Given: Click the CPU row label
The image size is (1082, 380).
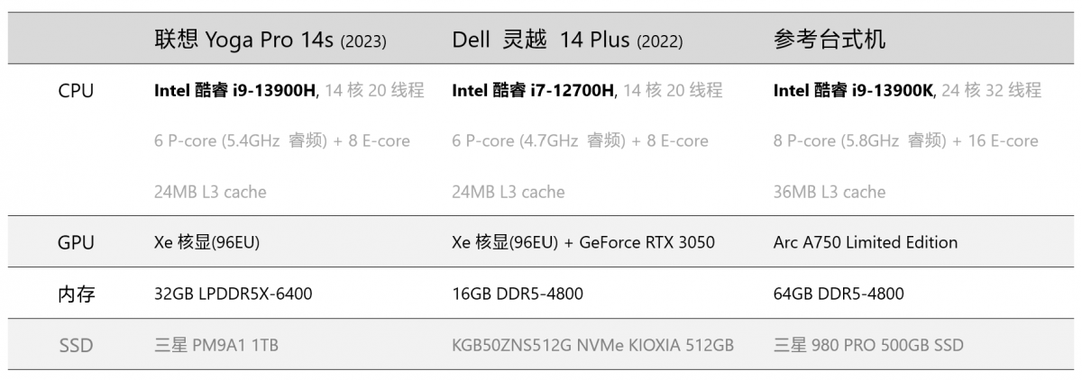Looking at the screenshot, I should coord(76,90).
